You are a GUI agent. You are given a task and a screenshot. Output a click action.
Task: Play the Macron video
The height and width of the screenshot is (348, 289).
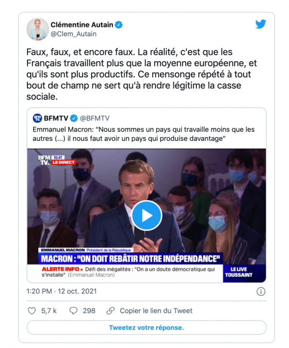(146, 215)
